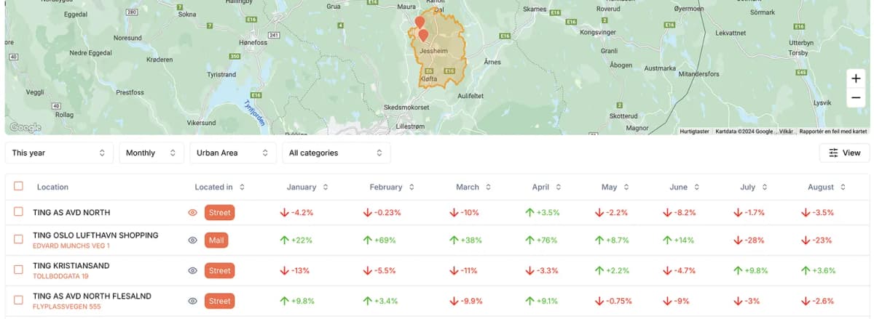Screen dimensions: 874x319
Task: Click the FLYPLASSVEGEN 555 address
Action: [x=66, y=307]
